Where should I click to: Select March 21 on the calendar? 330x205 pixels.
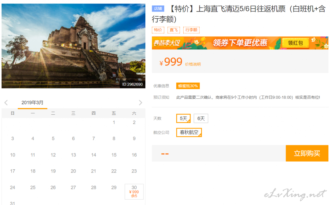94,171
